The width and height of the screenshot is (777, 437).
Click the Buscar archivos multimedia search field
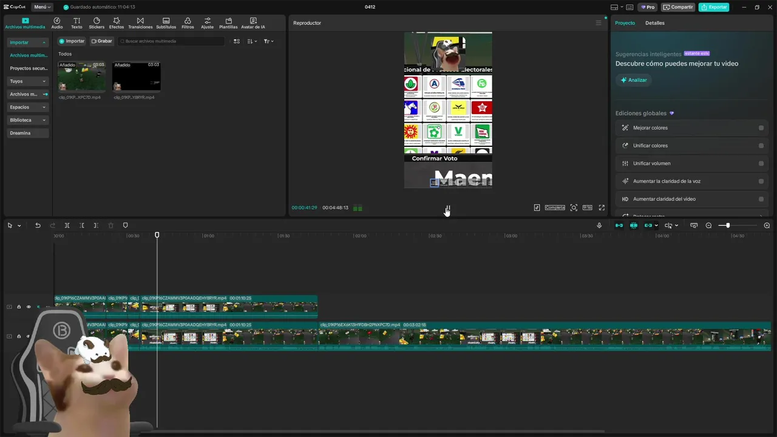(x=171, y=41)
